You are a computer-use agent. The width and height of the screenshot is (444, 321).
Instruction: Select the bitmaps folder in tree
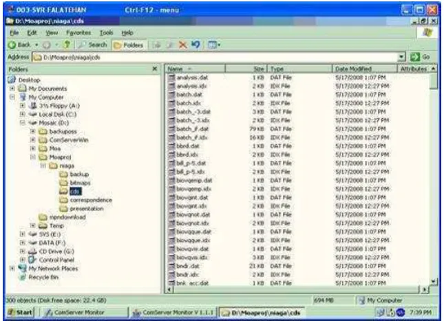point(80,183)
